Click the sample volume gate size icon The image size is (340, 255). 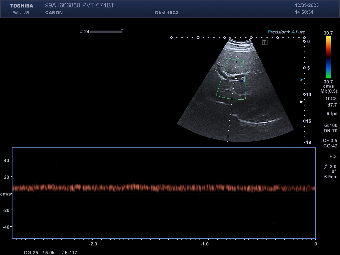326,167
